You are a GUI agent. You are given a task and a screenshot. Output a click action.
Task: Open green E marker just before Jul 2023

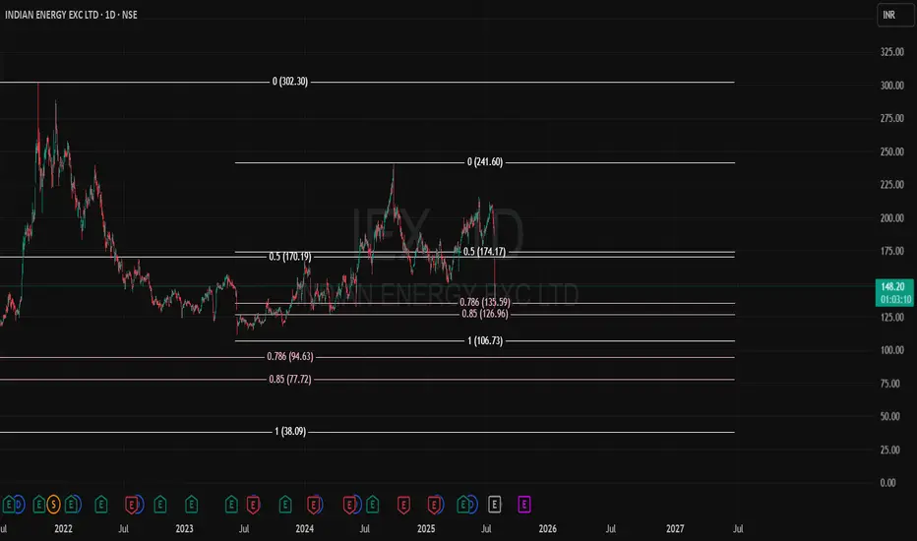click(231, 505)
